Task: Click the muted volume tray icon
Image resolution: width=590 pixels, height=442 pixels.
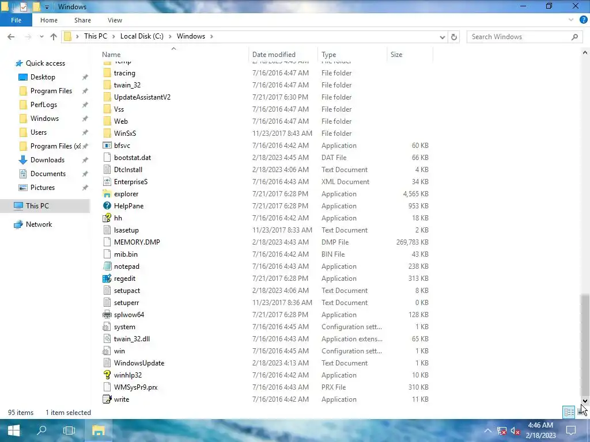Action: coord(515,430)
